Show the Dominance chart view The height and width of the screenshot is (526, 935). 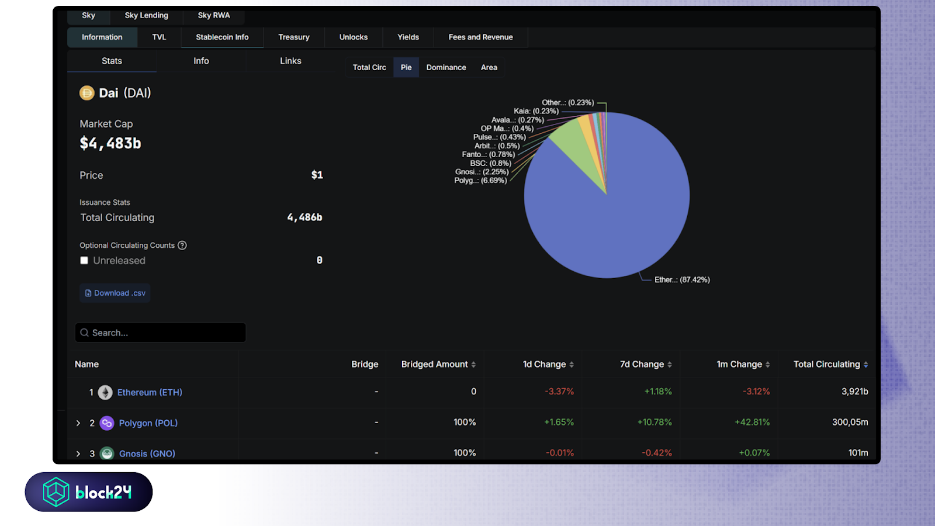click(x=446, y=67)
